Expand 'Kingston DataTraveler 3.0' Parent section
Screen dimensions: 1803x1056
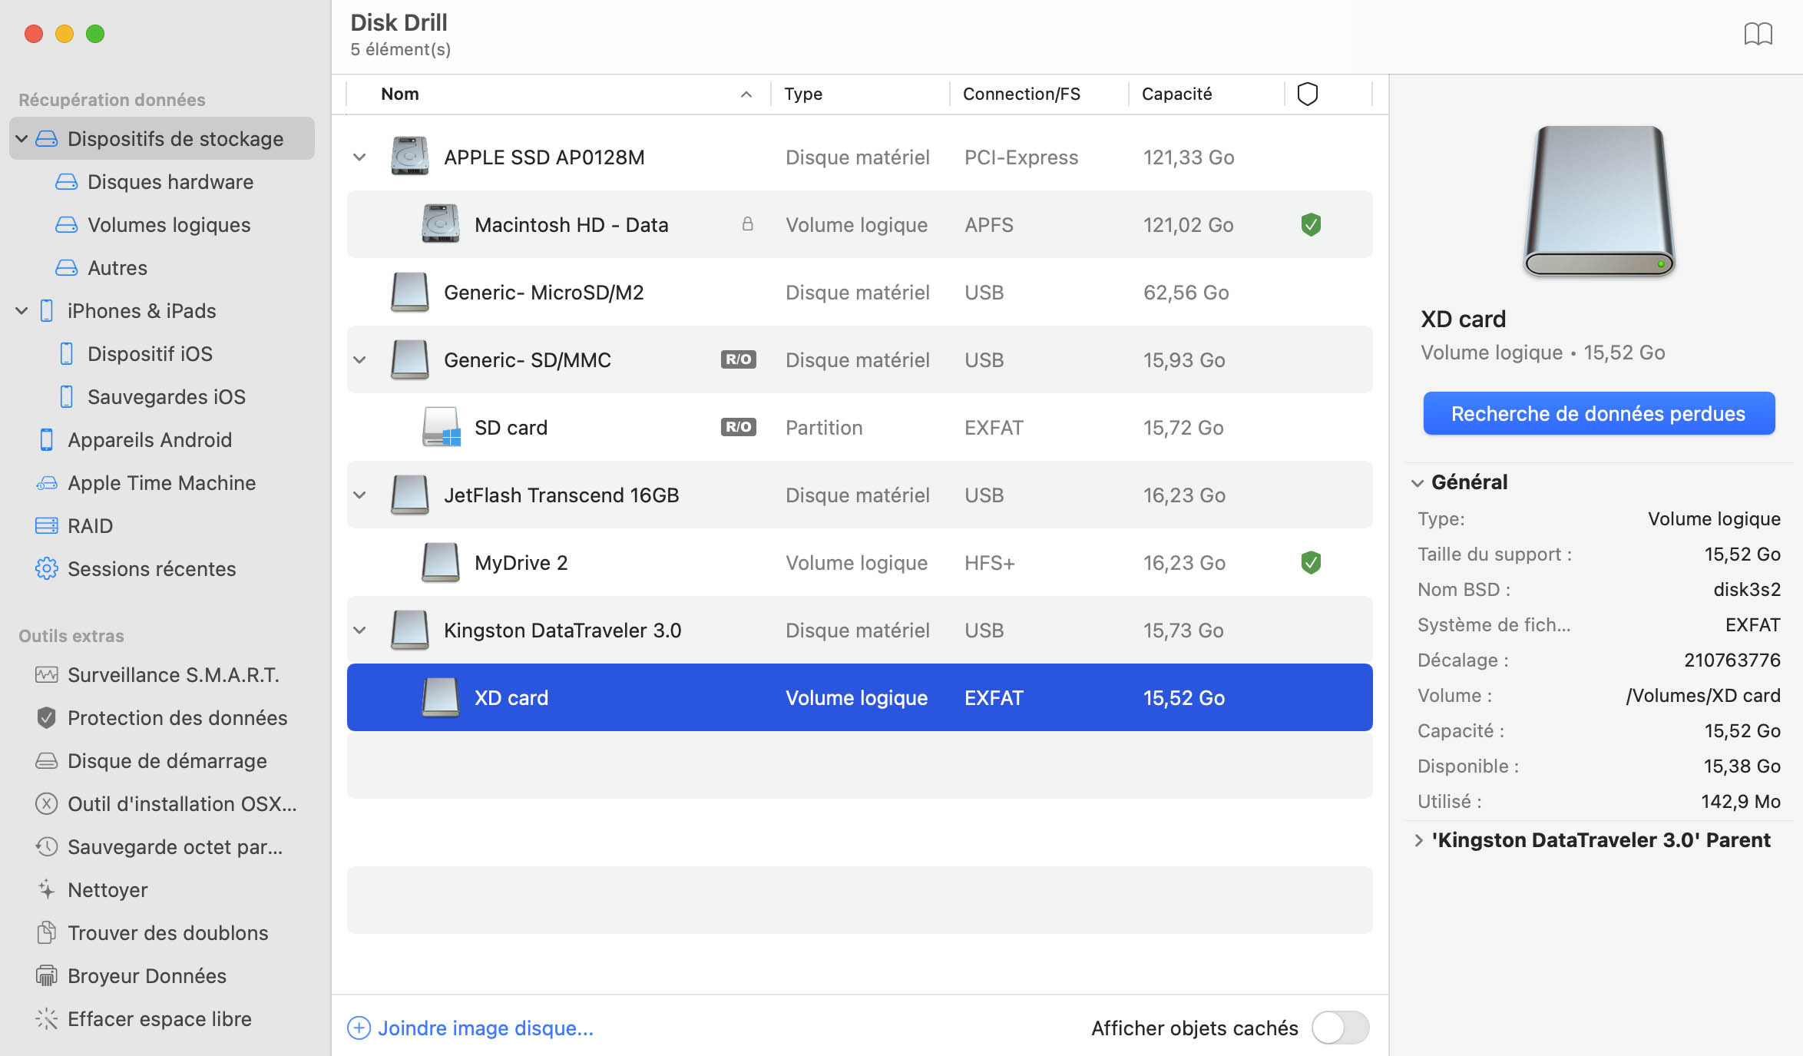point(1418,840)
